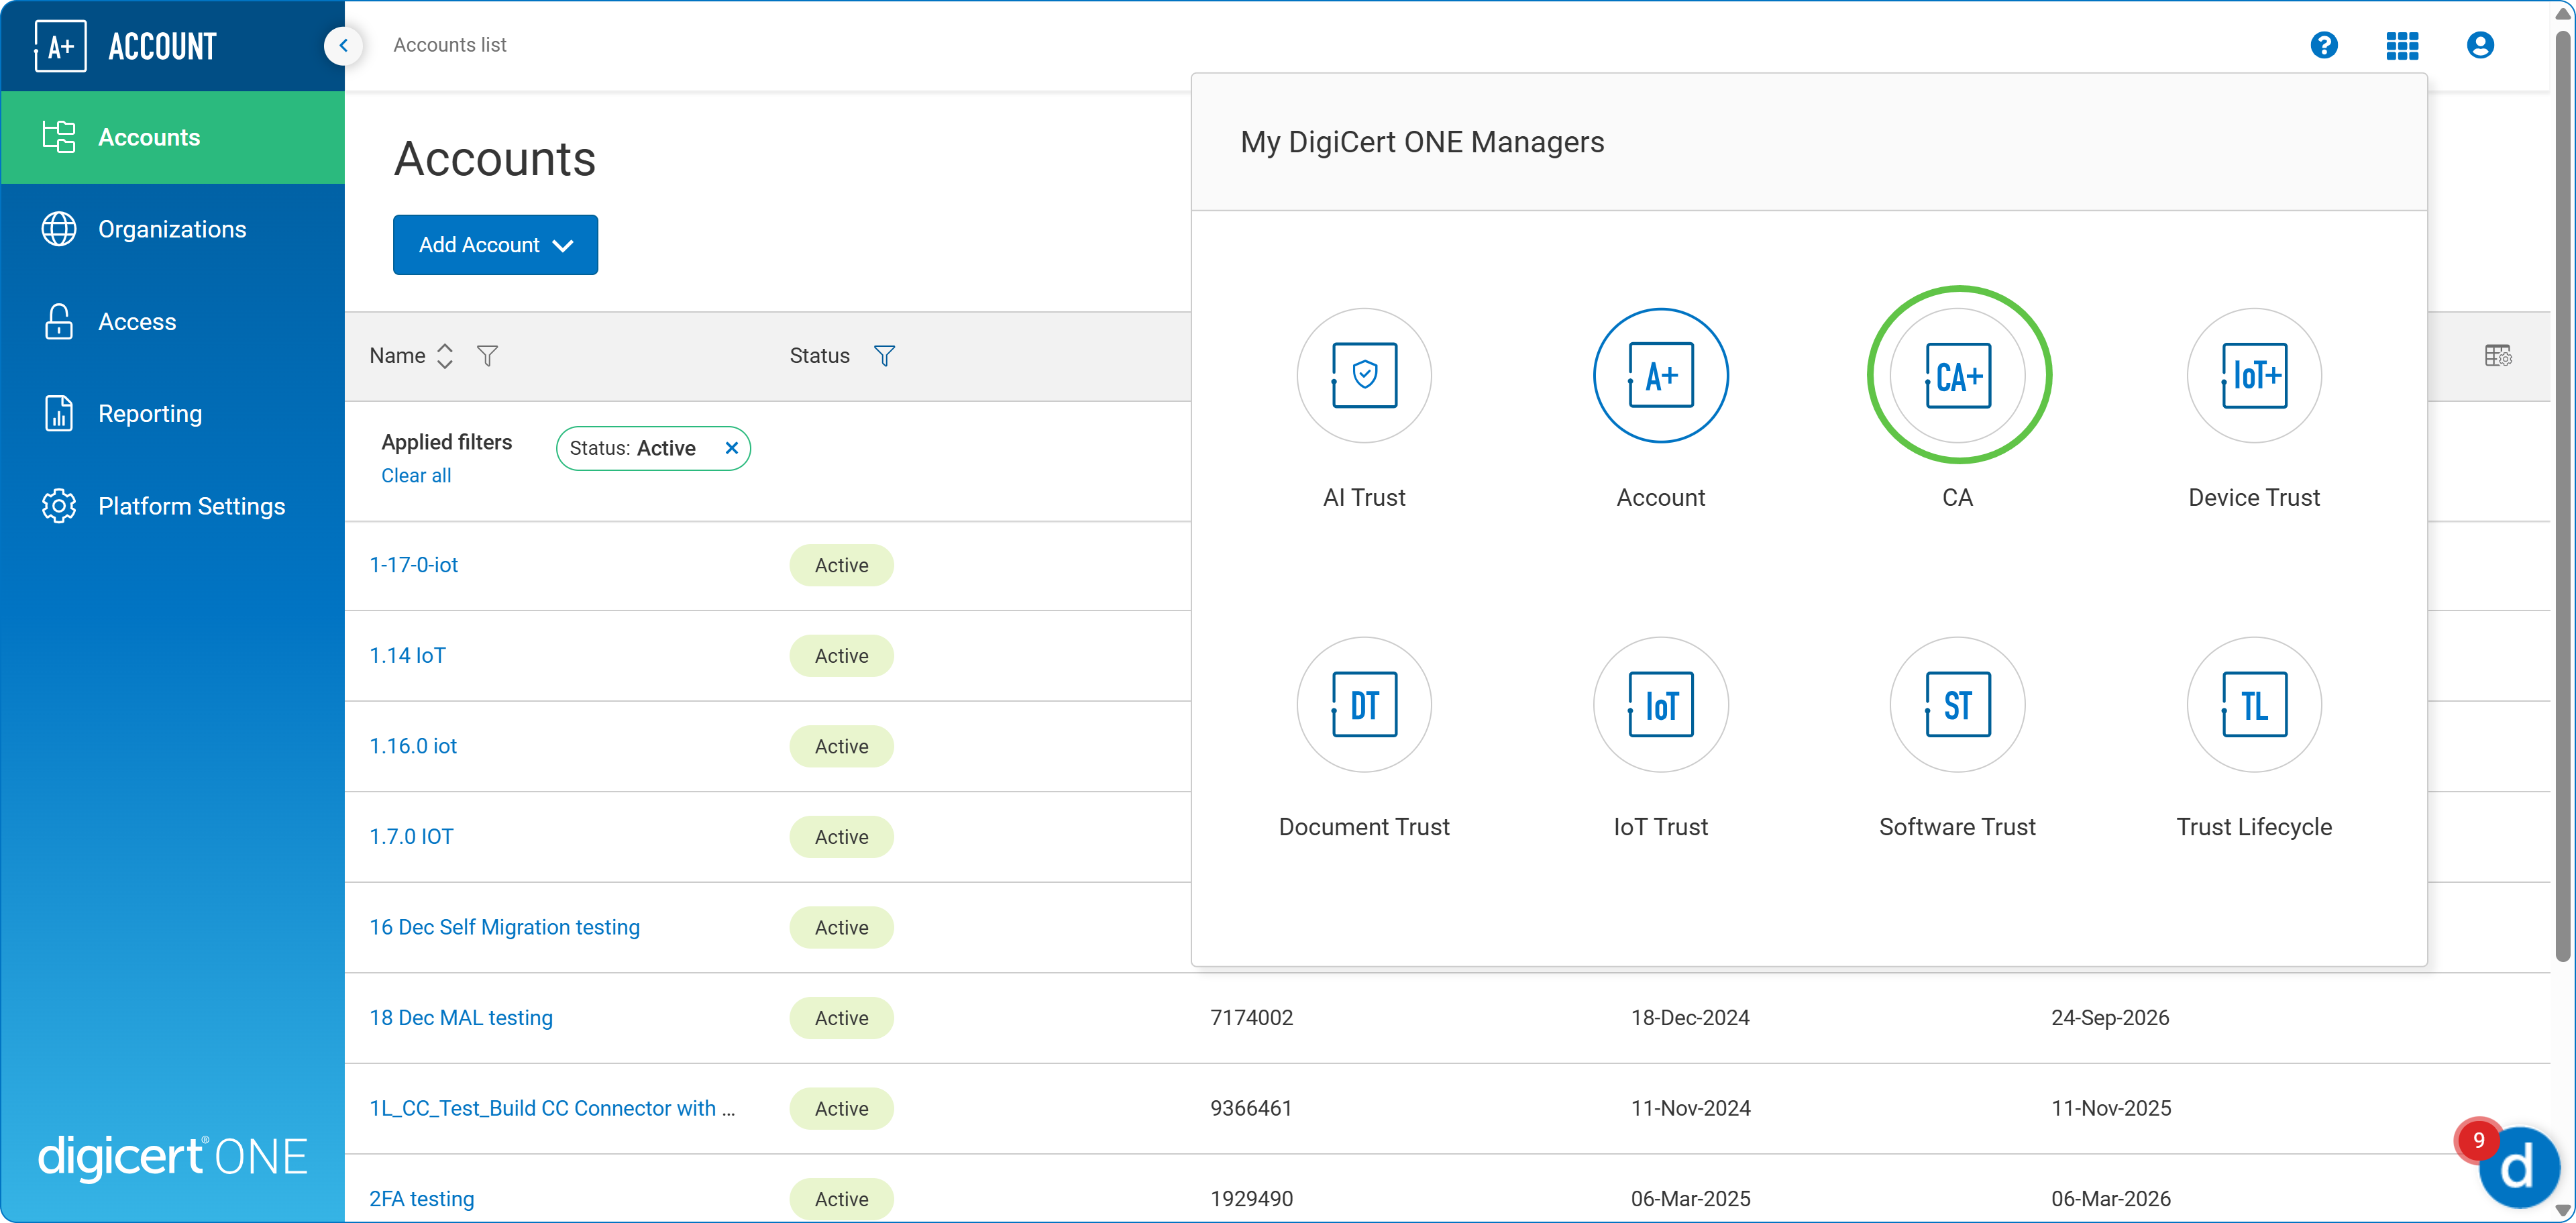Collapse the left sidebar navigation

(343, 45)
